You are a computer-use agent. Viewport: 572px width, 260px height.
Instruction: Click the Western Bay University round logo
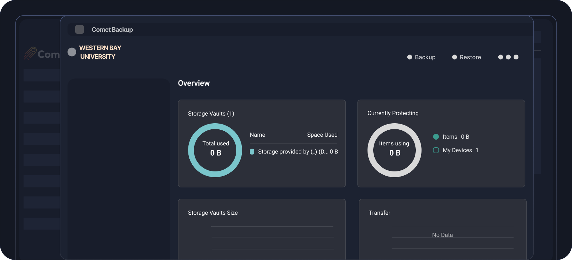pyautogui.click(x=72, y=52)
